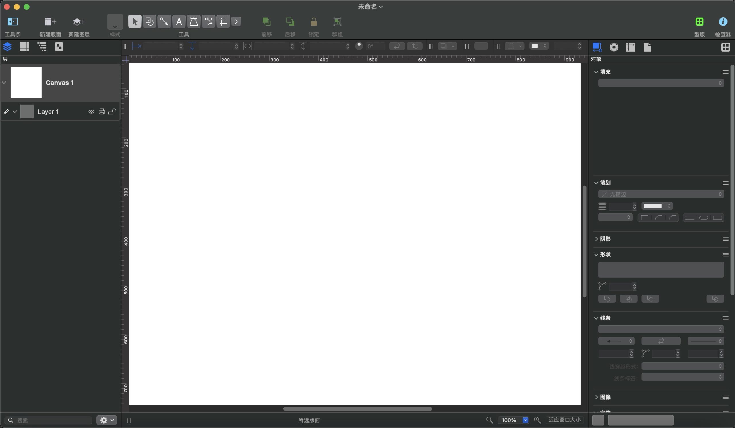735x428 pixels.
Task: Open the Canvas inspector tab
Action: [630, 47]
